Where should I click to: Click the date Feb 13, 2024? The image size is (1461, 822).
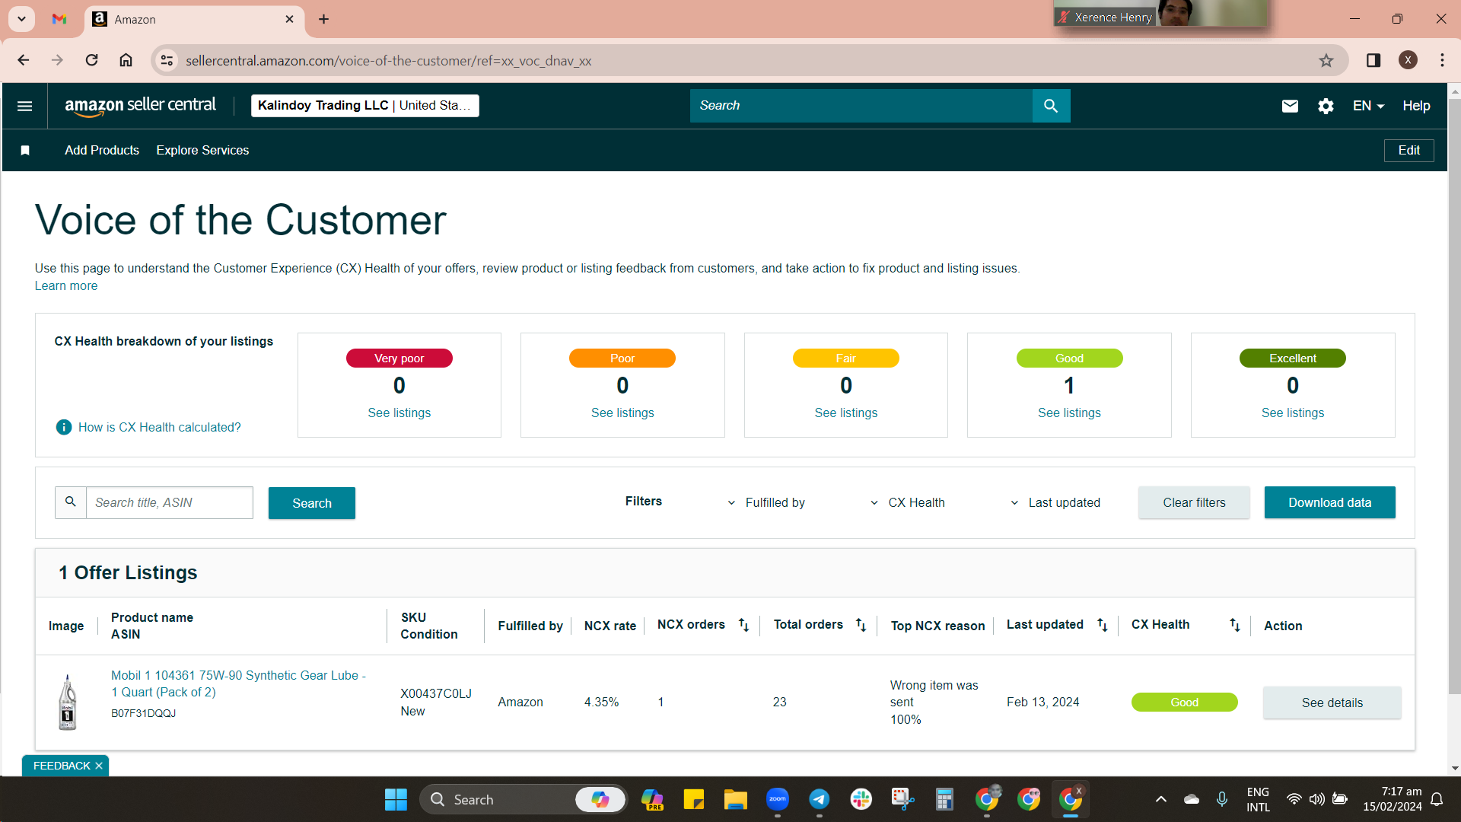coord(1042,702)
